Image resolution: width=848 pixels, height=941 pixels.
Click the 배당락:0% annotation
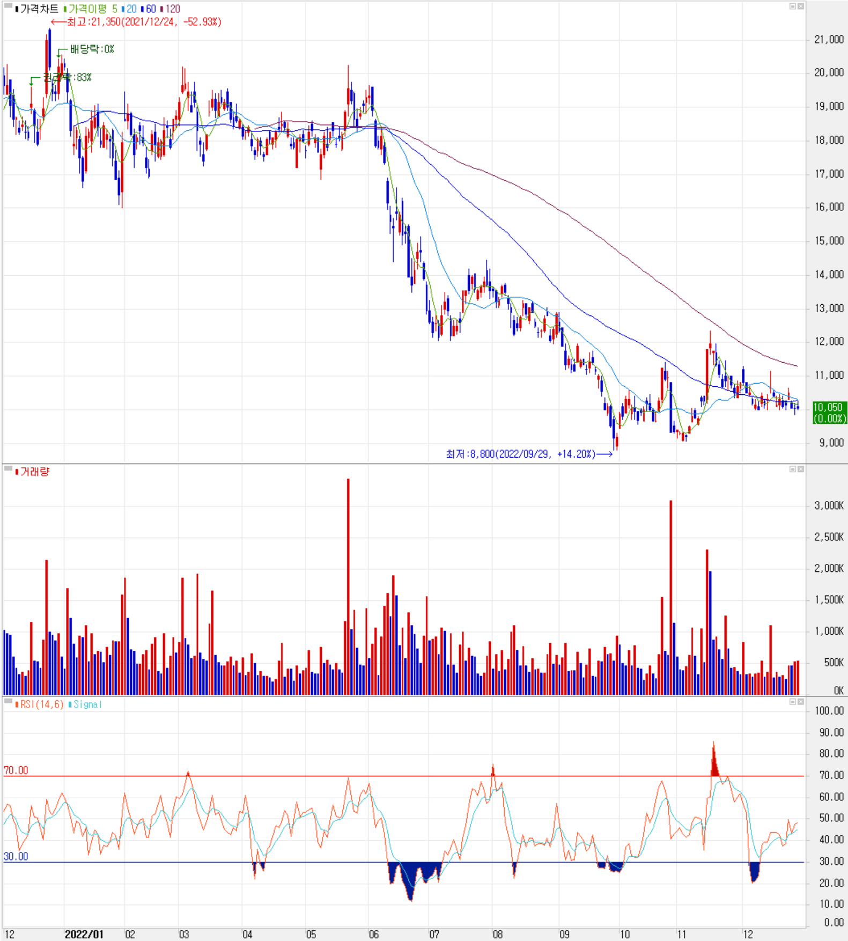92,49
